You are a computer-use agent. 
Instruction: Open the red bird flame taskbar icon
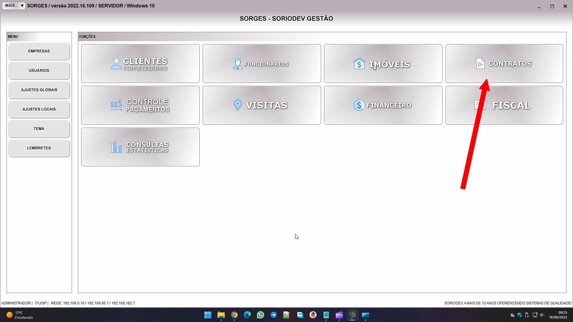(313, 315)
